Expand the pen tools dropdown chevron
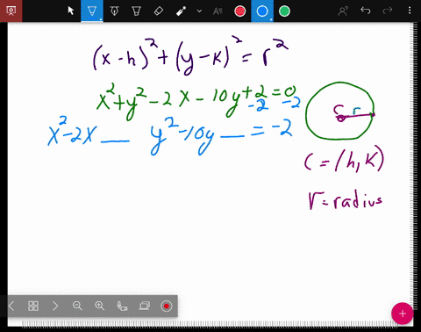Viewport: 421px width, 332px height. point(199,11)
